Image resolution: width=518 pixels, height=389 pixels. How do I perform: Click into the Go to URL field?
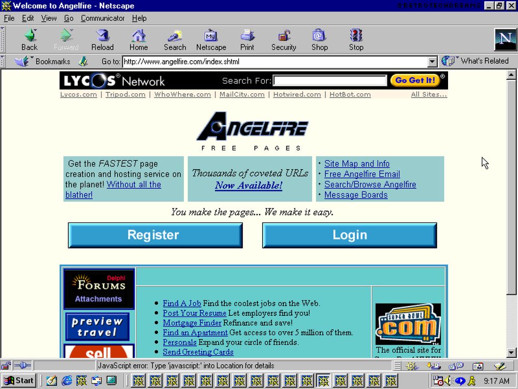pos(275,62)
